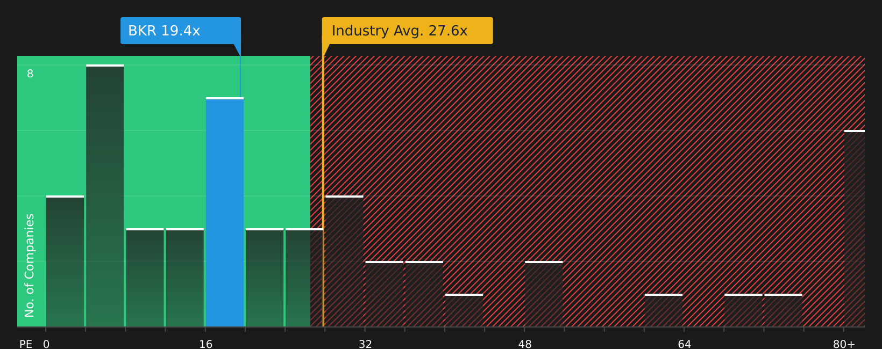Click the blue BKR 19.4x label
Screen dimensions: 882x349
pos(181,31)
